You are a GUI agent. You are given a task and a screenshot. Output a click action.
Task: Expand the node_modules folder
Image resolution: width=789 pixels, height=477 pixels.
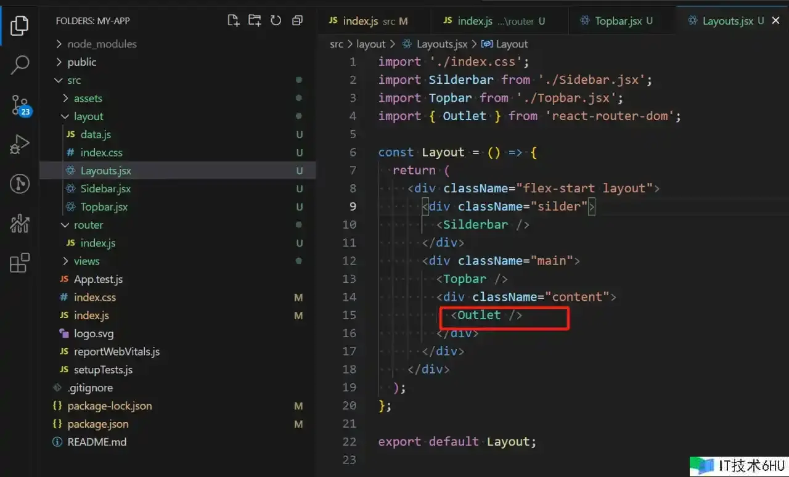coord(102,44)
